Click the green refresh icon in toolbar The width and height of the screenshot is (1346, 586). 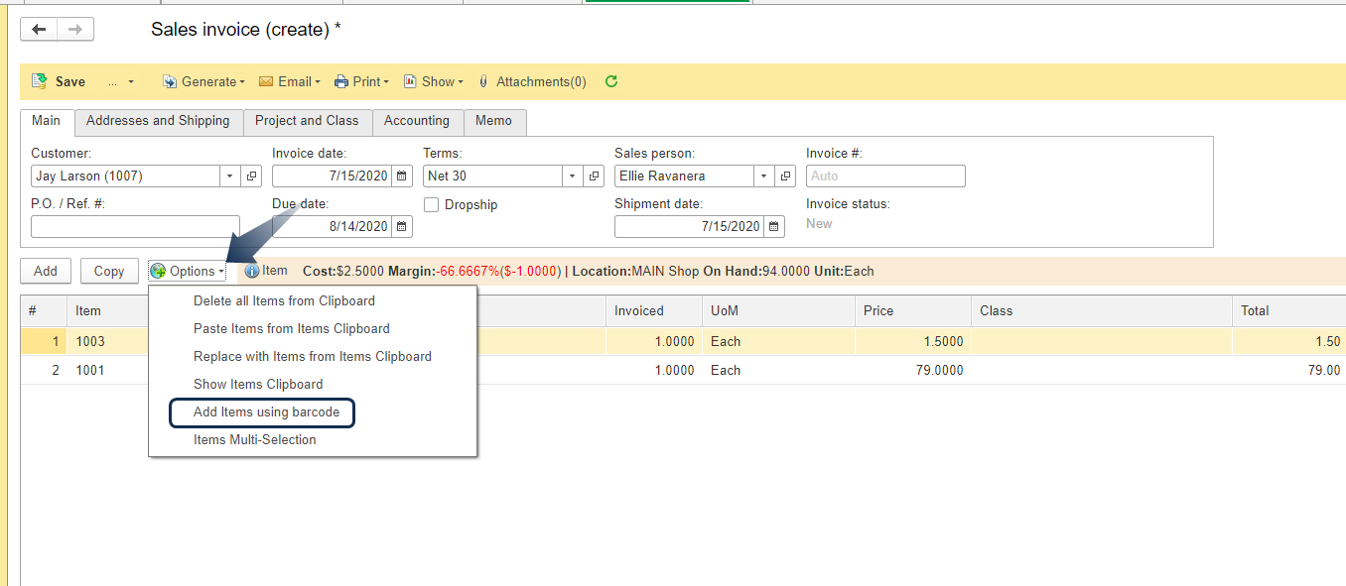(611, 81)
